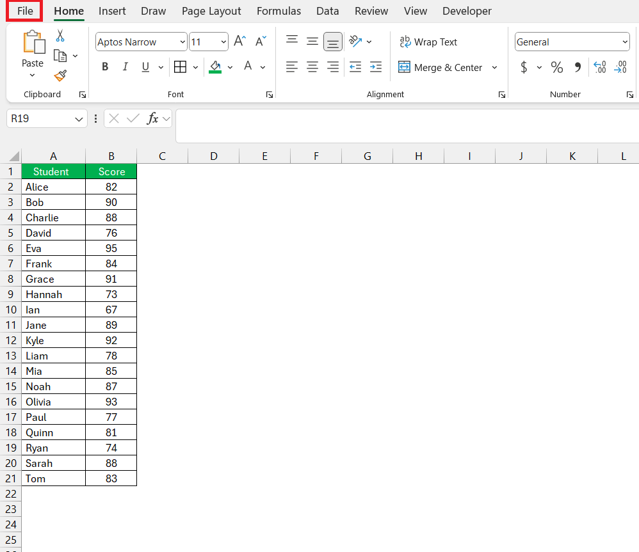The height and width of the screenshot is (552, 639).
Task: Decrease decimal places
Action: [620, 67]
